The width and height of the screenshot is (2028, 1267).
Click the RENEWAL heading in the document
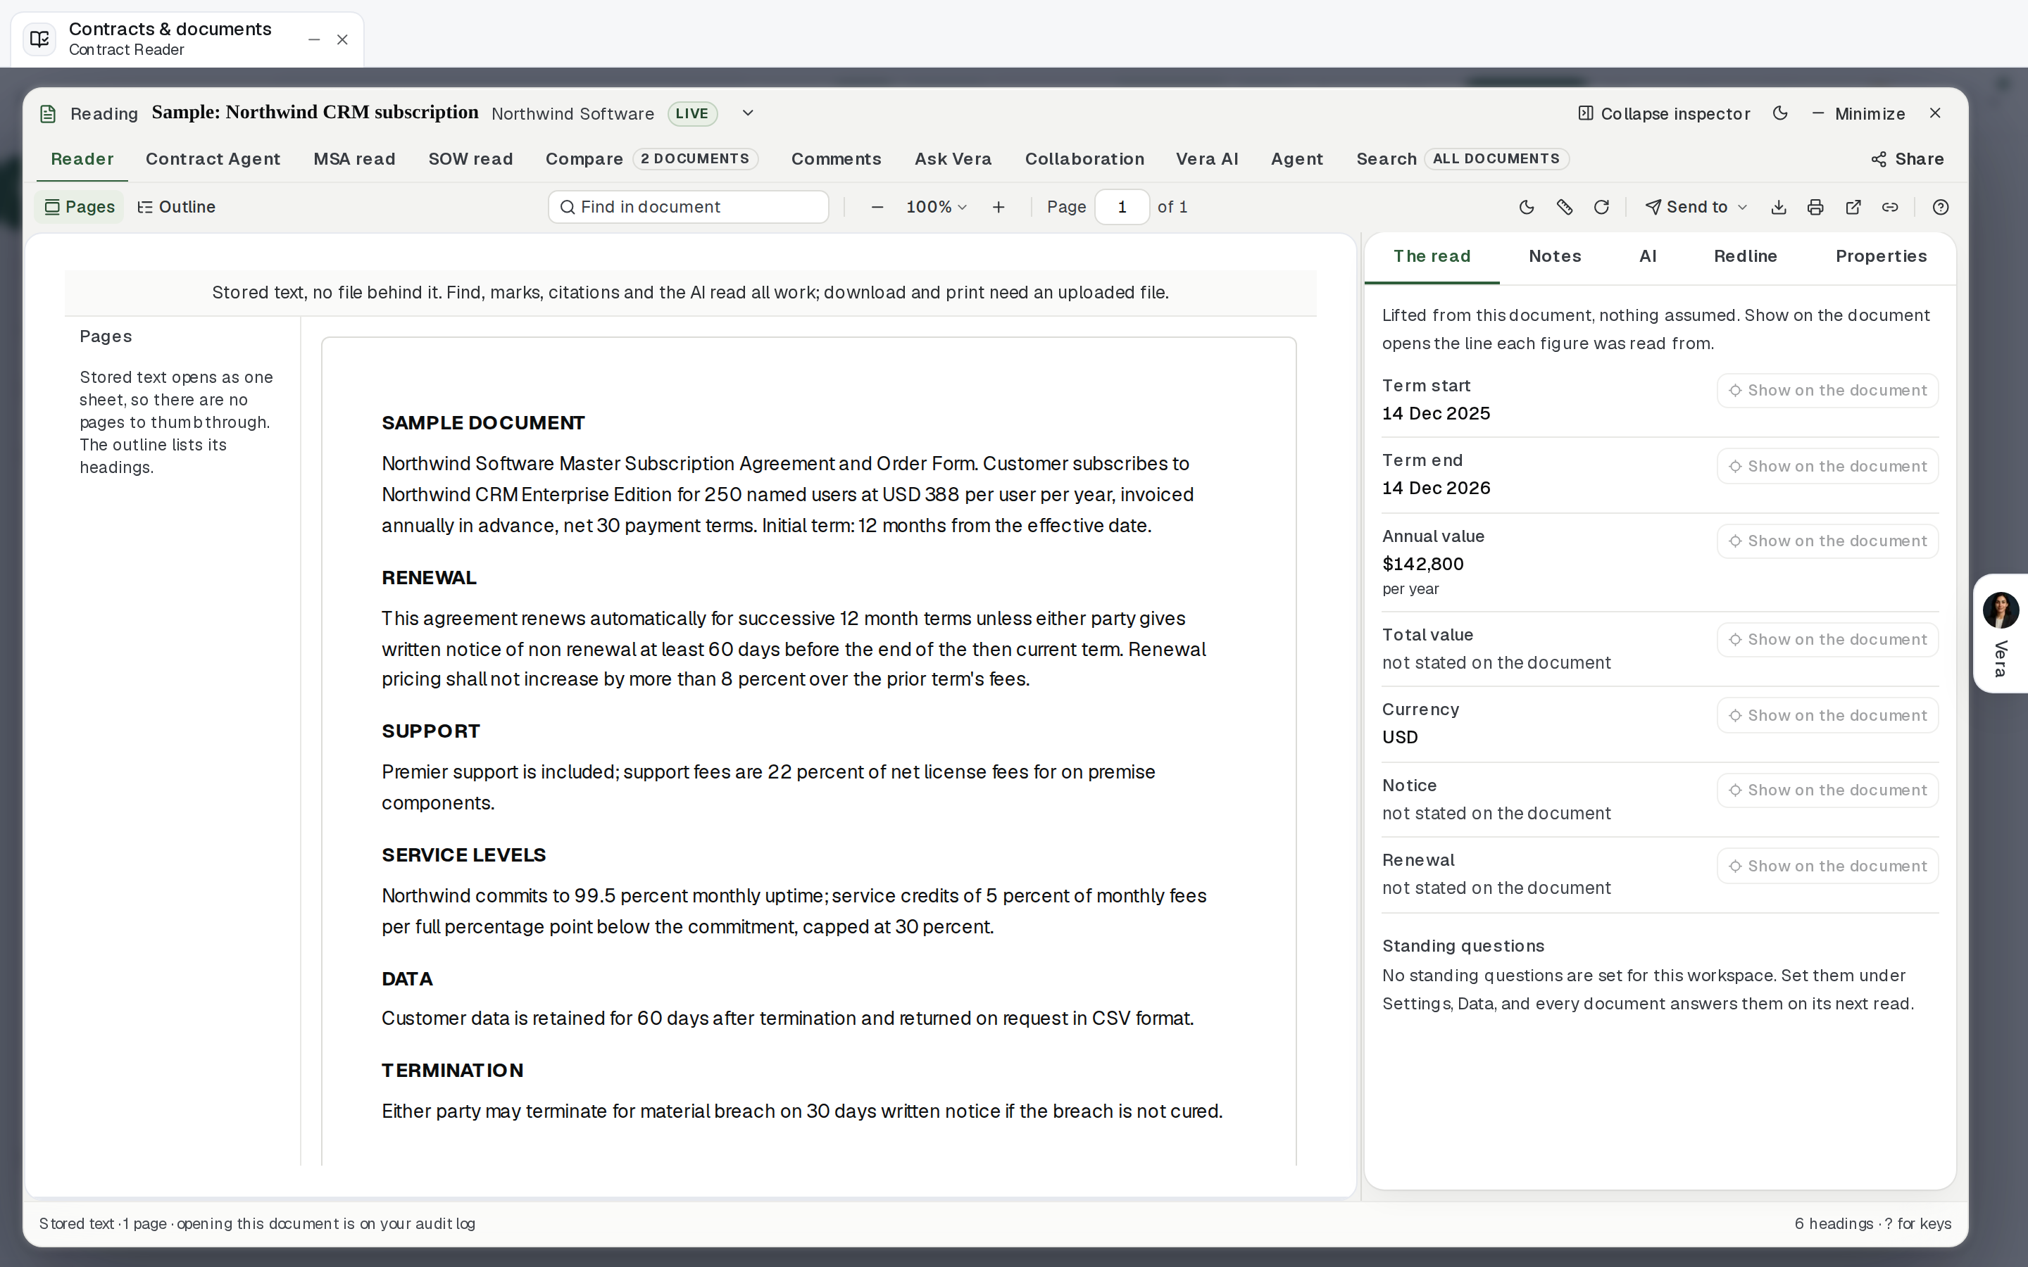coord(429,578)
